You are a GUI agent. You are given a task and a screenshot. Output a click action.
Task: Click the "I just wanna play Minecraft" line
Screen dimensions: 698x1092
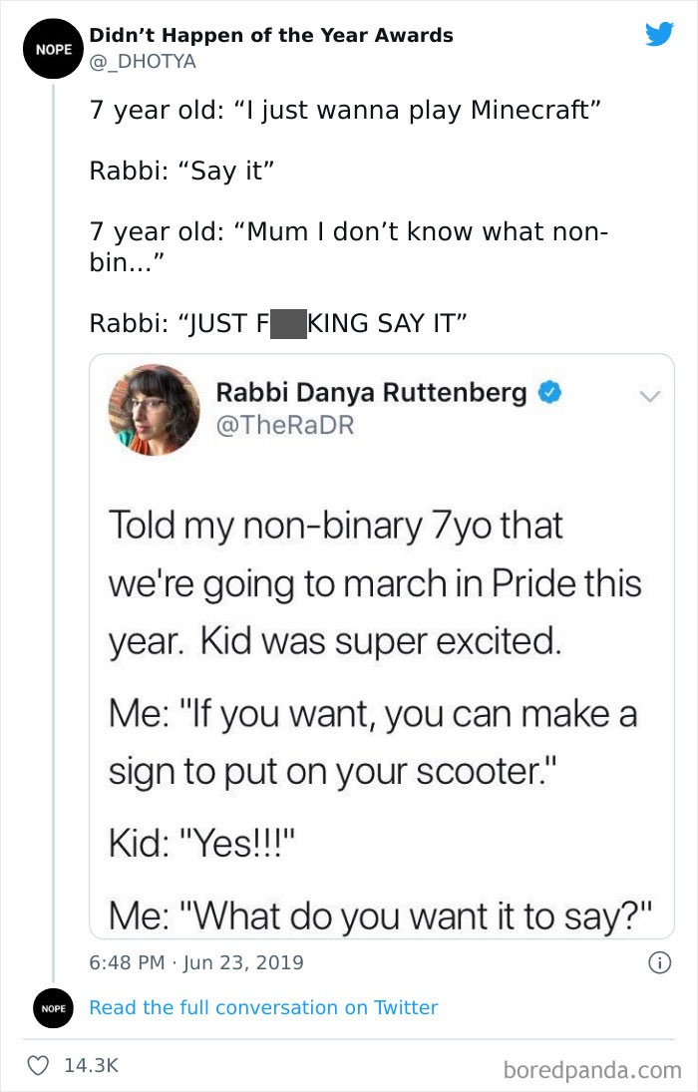tap(346, 111)
